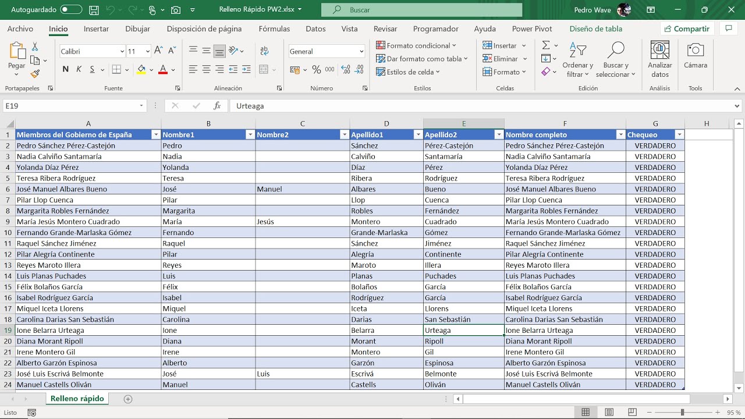745x419 pixels.
Task: Switch to the Datos tab
Action: tap(315, 29)
